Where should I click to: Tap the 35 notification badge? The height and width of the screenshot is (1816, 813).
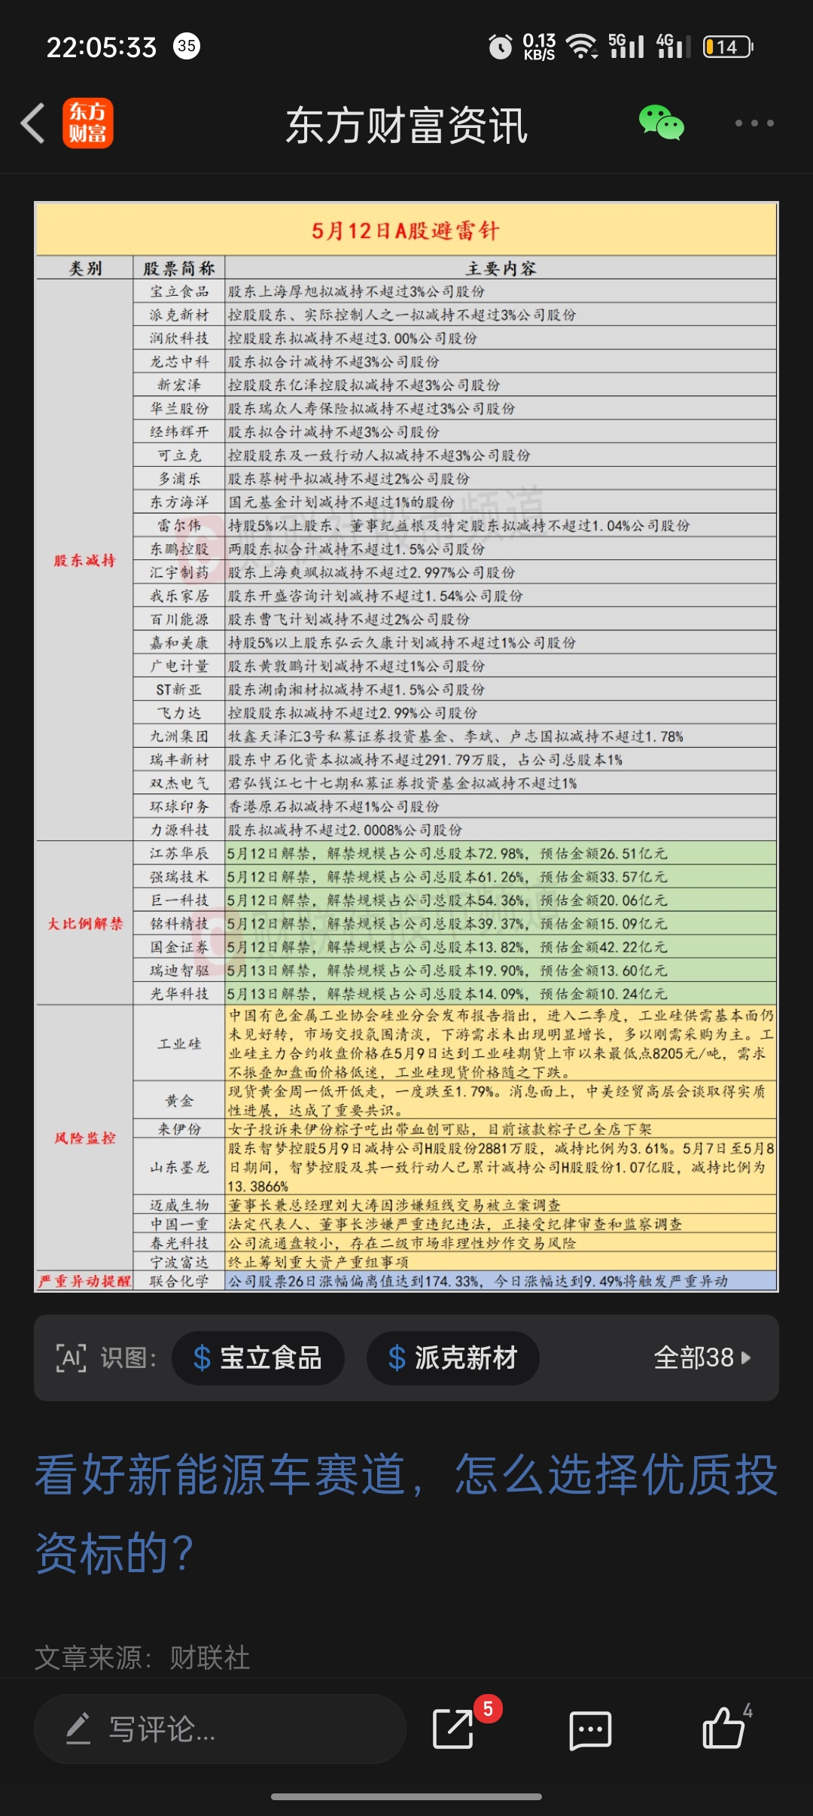point(187,46)
